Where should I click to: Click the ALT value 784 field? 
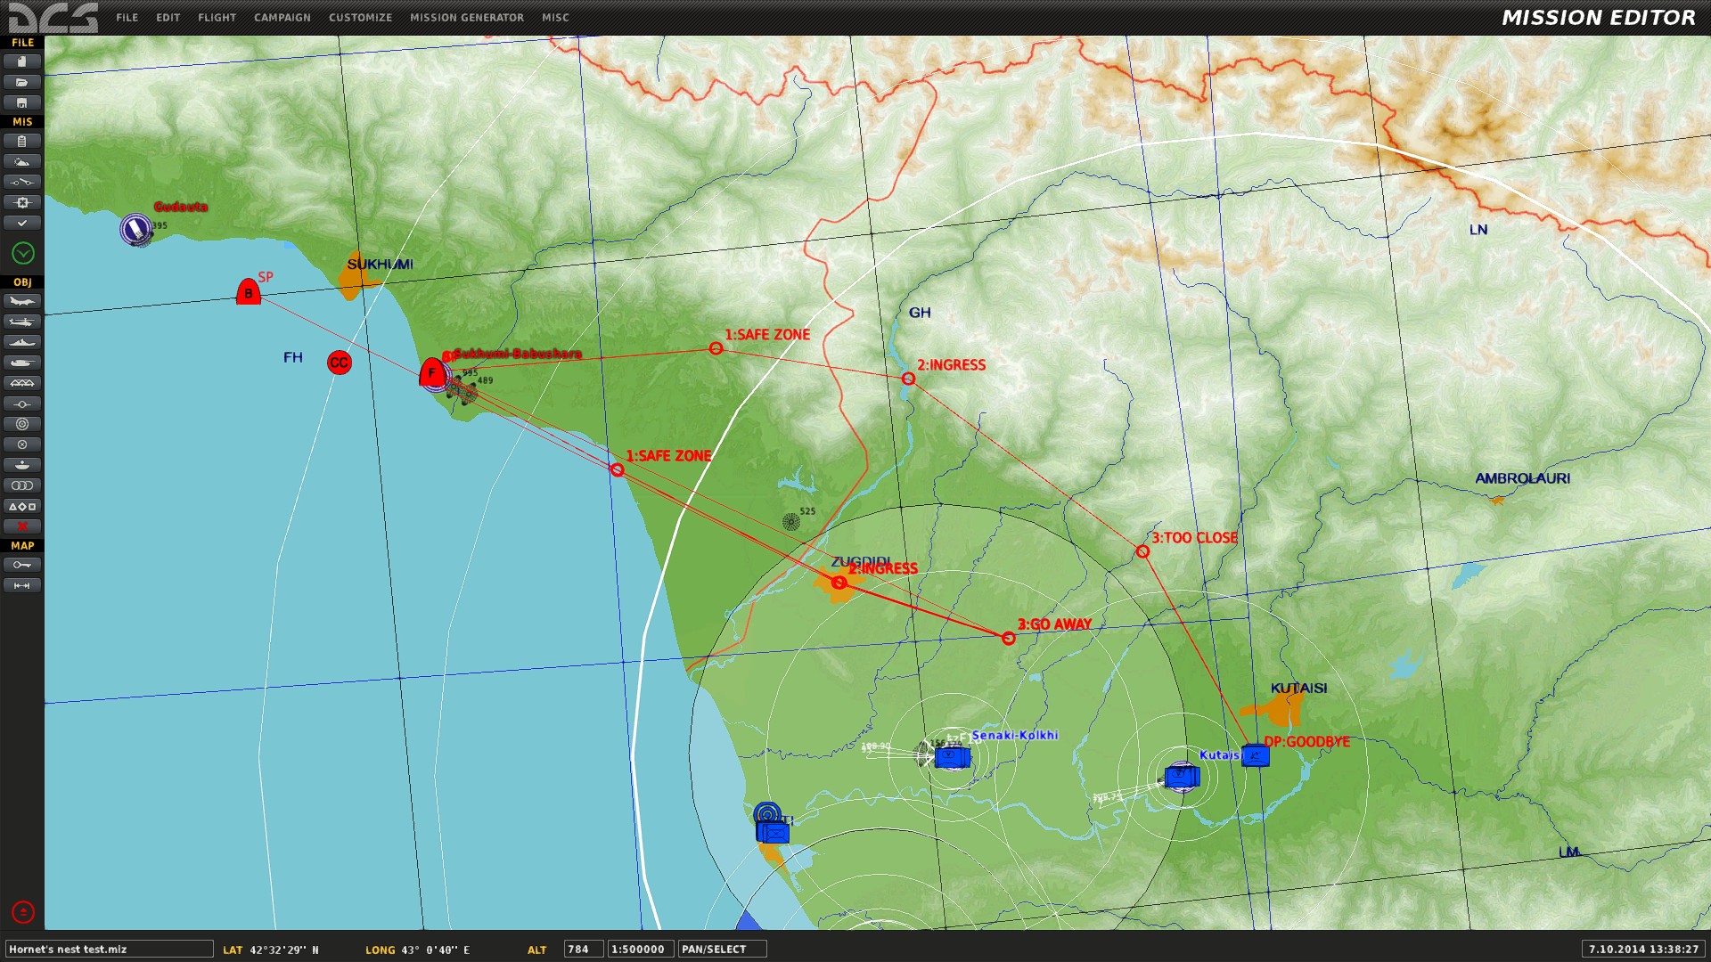click(x=583, y=950)
